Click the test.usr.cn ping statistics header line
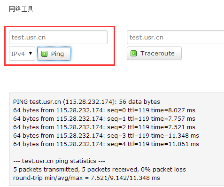Screen dimensions: 224x187 pyautogui.click(x=59, y=161)
